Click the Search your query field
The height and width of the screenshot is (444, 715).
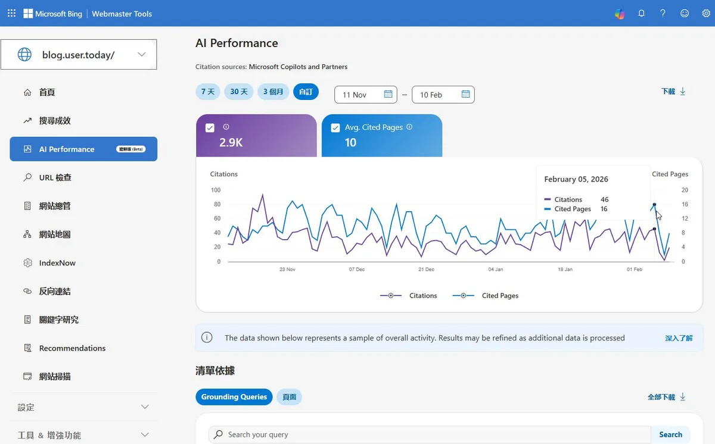(x=429, y=434)
